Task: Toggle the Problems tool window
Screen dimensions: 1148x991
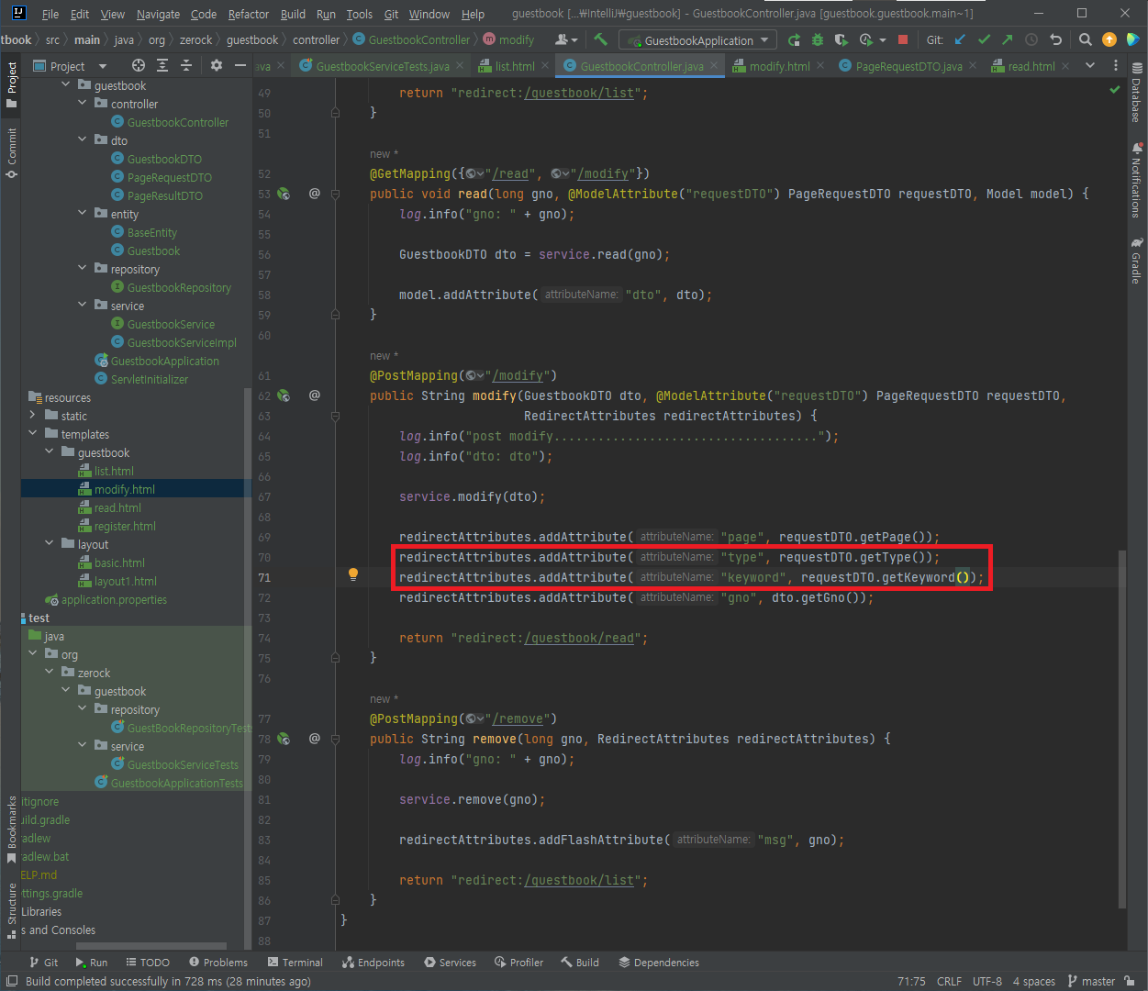Action: point(218,963)
